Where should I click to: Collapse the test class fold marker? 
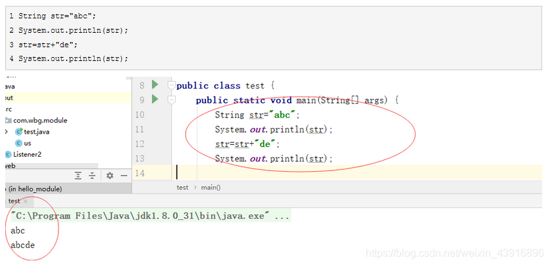171,85
